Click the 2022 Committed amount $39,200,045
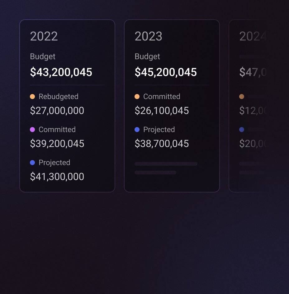The image size is (289, 294). [x=57, y=144]
